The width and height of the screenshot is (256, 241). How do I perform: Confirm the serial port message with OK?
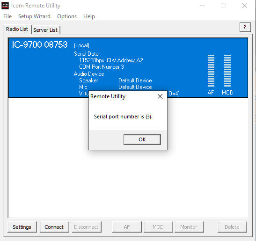[142, 139]
